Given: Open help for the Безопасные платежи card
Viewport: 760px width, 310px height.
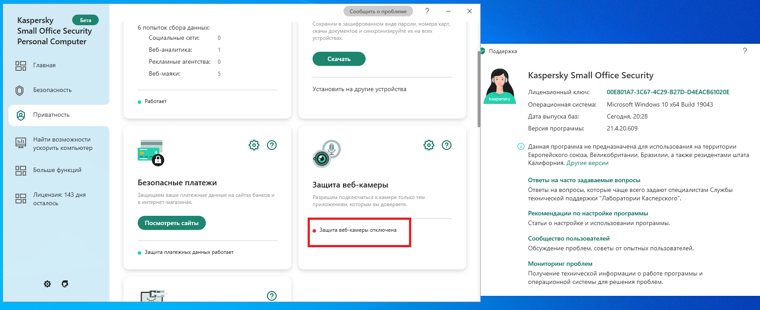Looking at the screenshot, I should click(272, 145).
